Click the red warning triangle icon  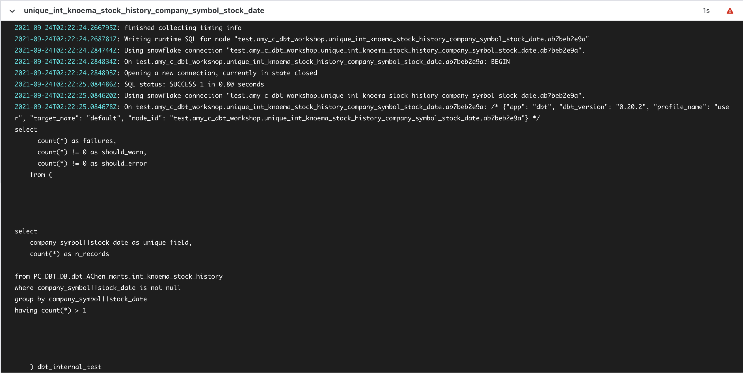tap(729, 11)
